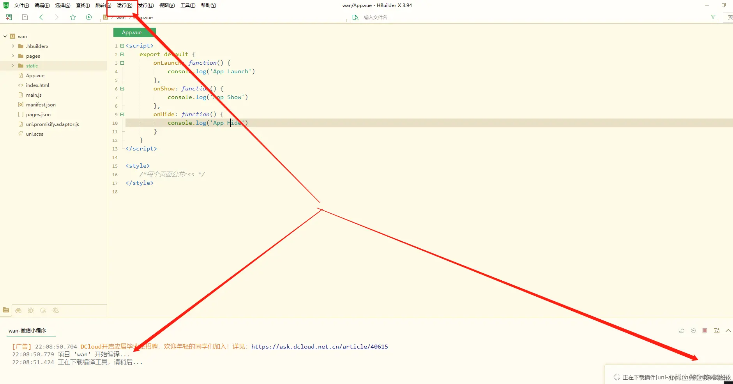733x384 pixels.
Task: Fold export default block at line 2
Action: pos(122,54)
